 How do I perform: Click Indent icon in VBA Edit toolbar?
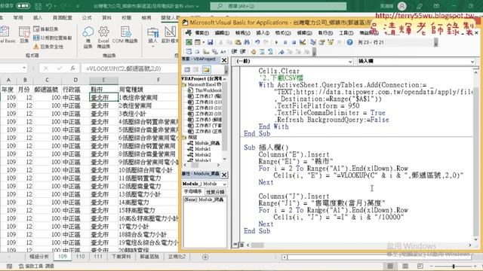pyautogui.click(x=234, y=52)
